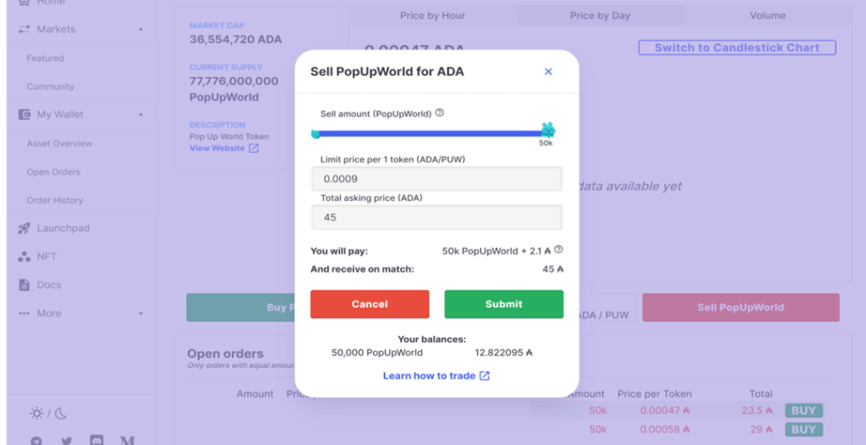The image size is (866, 445).
Task: Collapse the My Wallet section
Action: (x=140, y=115)
